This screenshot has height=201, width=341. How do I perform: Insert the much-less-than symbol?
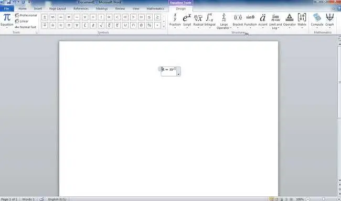click(x=125, y=17)
